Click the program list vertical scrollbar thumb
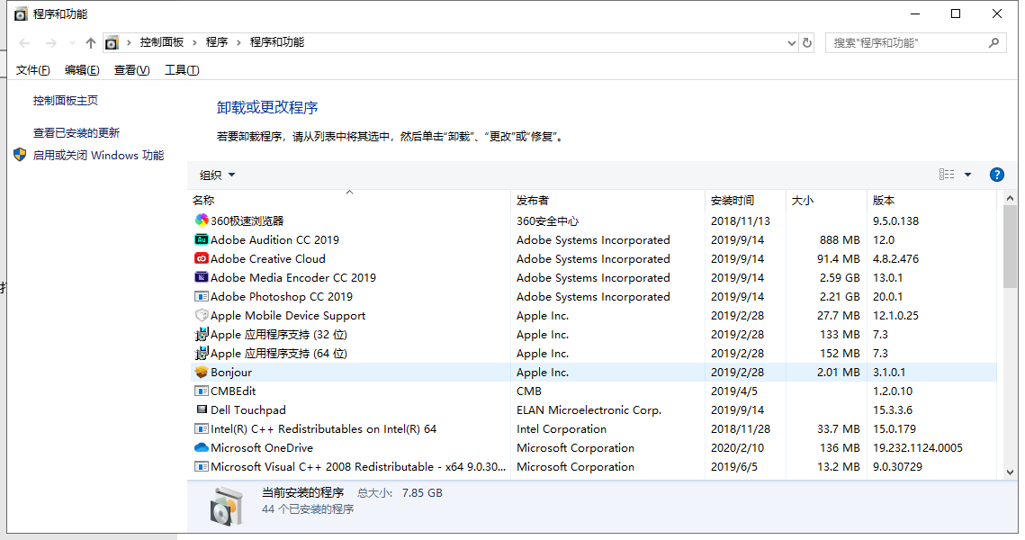 point(1010,247)
